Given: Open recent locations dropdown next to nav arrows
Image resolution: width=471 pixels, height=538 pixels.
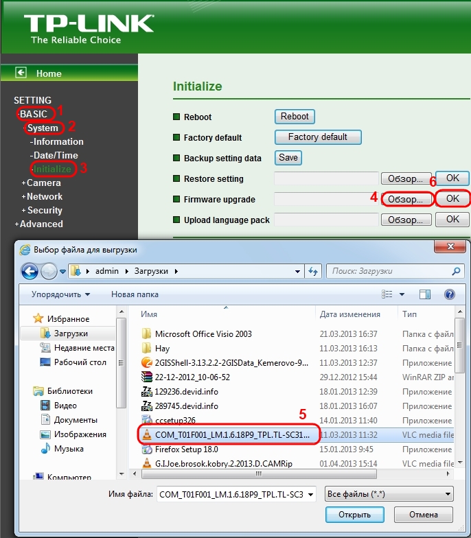Looking at the screenshot, I should point(63,272).
